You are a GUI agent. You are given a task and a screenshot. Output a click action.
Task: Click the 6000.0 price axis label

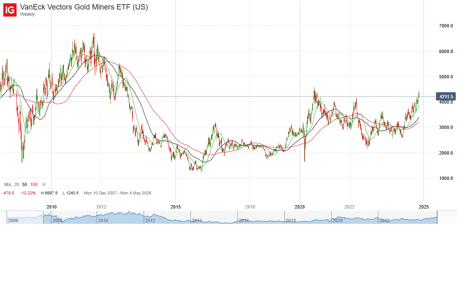pos(446,51)
